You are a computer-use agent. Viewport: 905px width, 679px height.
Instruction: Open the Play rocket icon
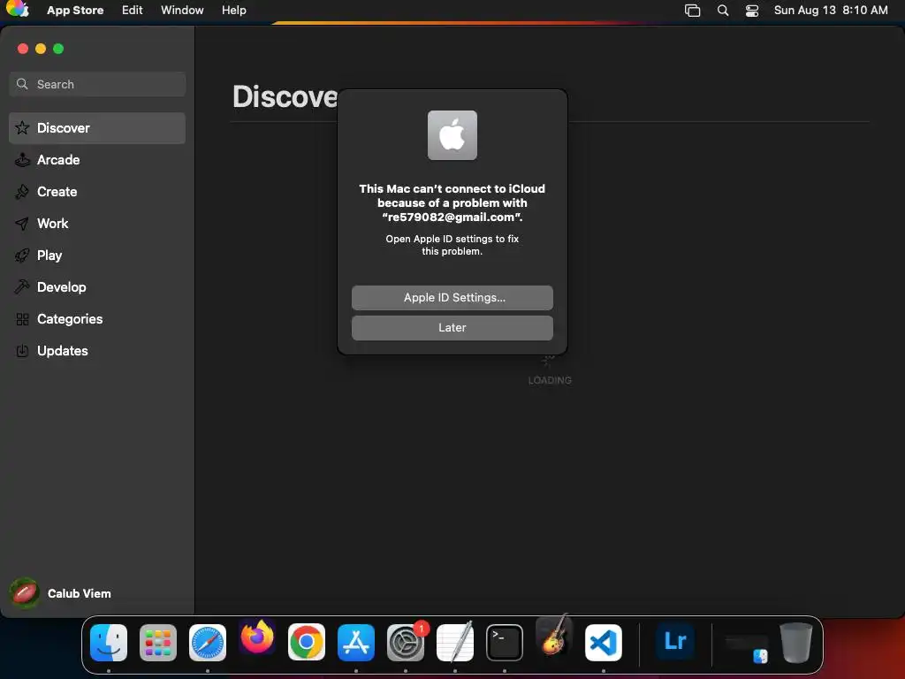pyautogui.click(x=22, y=256)
